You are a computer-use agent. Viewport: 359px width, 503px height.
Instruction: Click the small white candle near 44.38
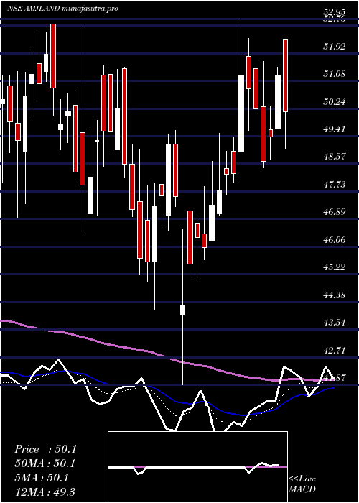coord(182,310)
